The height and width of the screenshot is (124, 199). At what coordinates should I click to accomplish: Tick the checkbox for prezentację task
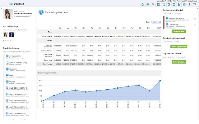click(x=195, y=25)
